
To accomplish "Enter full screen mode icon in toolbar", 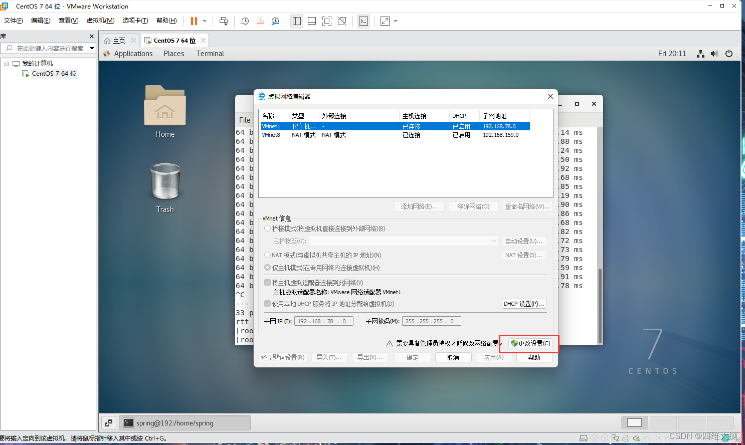I will pyautogui.click(x=327, y=21).
